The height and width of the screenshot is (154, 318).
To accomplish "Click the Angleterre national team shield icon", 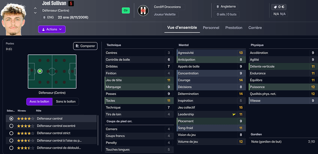I will [217, 7].
